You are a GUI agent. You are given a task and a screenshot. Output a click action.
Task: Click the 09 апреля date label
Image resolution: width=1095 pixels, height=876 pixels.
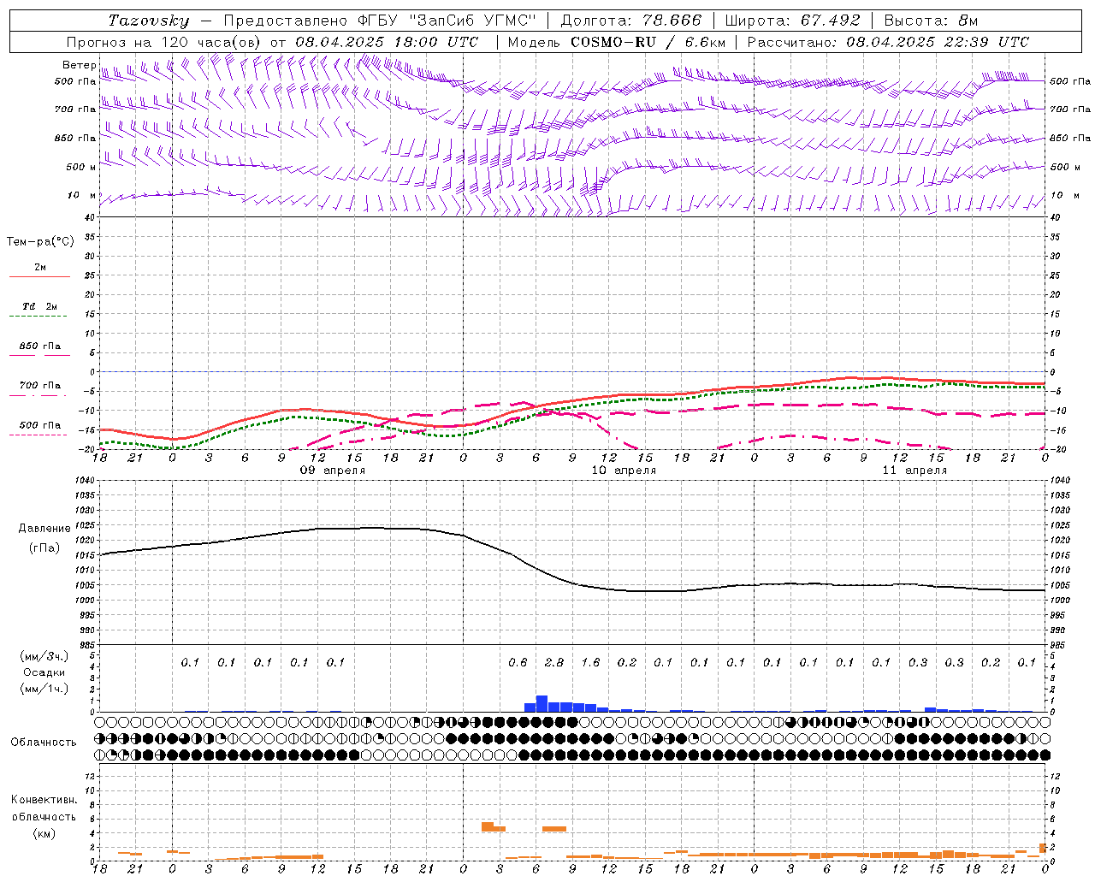pos(332,471)
